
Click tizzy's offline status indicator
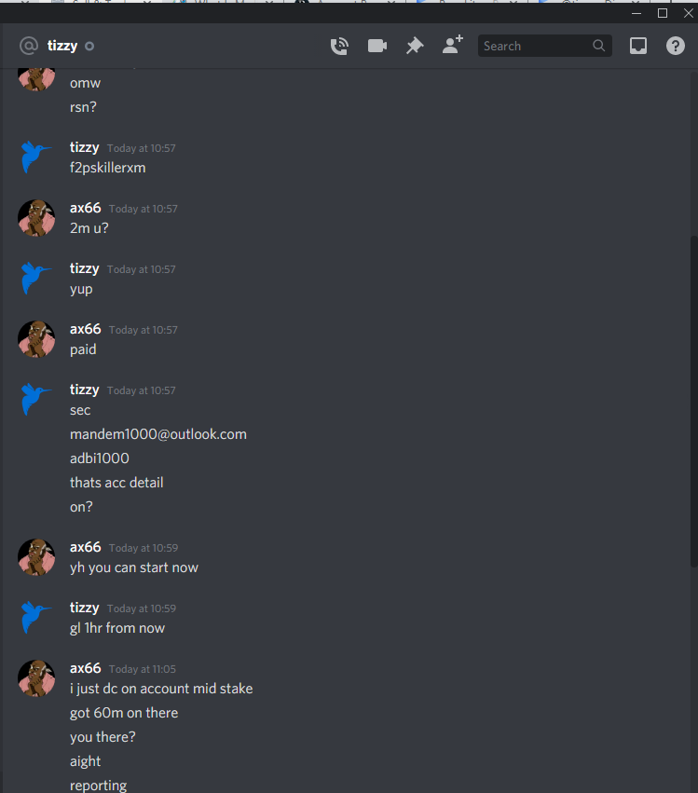89,47
